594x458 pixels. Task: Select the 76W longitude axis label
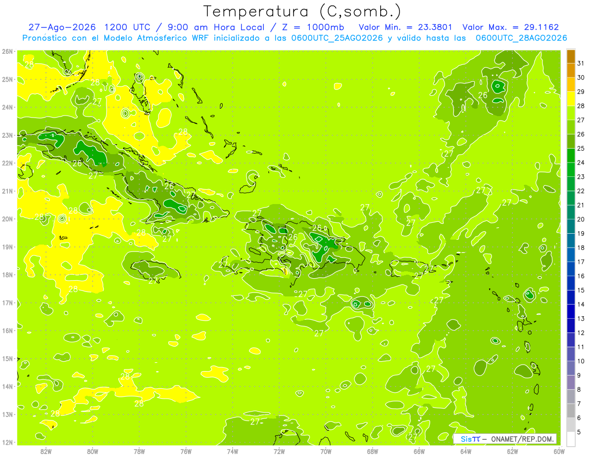186,451
